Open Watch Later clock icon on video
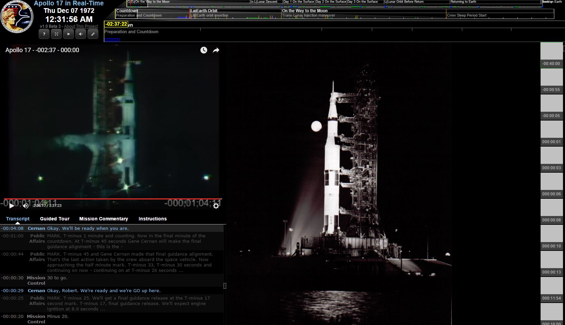Screen dimensions: 565x325 [203, 50]
